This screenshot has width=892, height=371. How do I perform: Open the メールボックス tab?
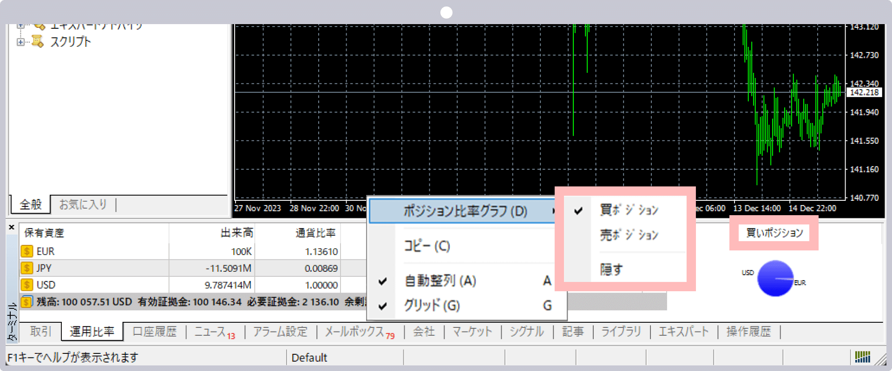[359, 332]
